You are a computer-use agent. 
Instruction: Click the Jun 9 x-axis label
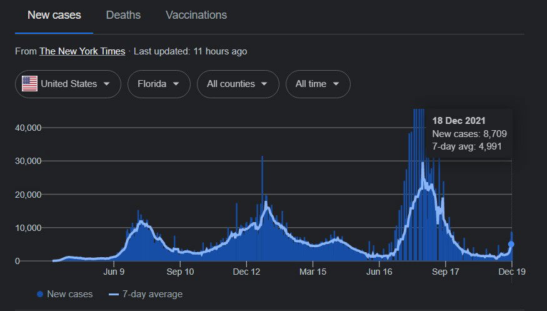pos(114,273)
